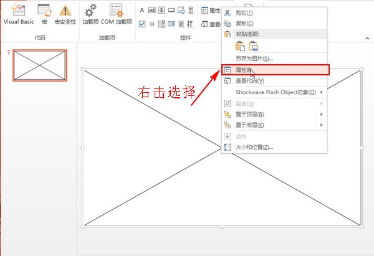Select slide 1 thumbnail

pyautogui.click(x=40, y=65)
